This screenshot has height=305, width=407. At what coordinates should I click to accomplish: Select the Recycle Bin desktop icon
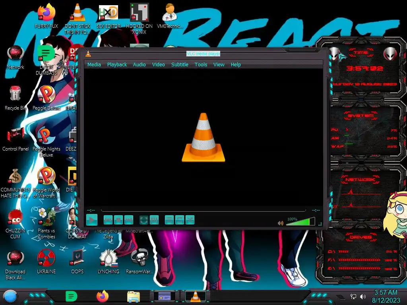coord(16,98)
